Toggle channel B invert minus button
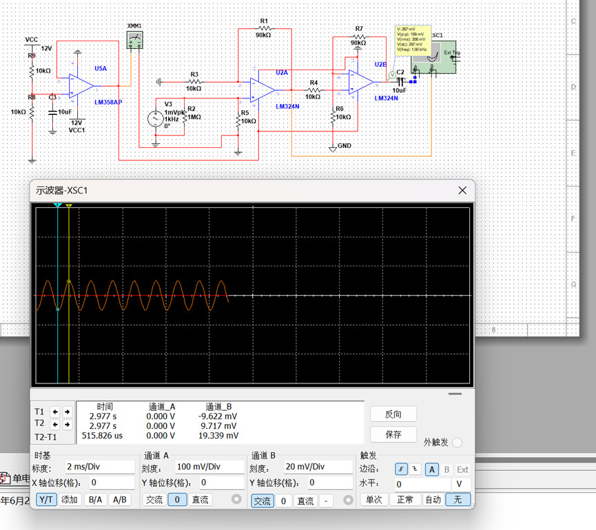 click(326, 501)
